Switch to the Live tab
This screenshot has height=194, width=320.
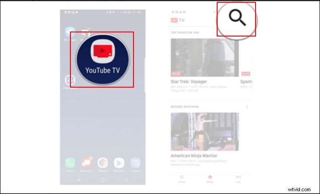point(238,179)
